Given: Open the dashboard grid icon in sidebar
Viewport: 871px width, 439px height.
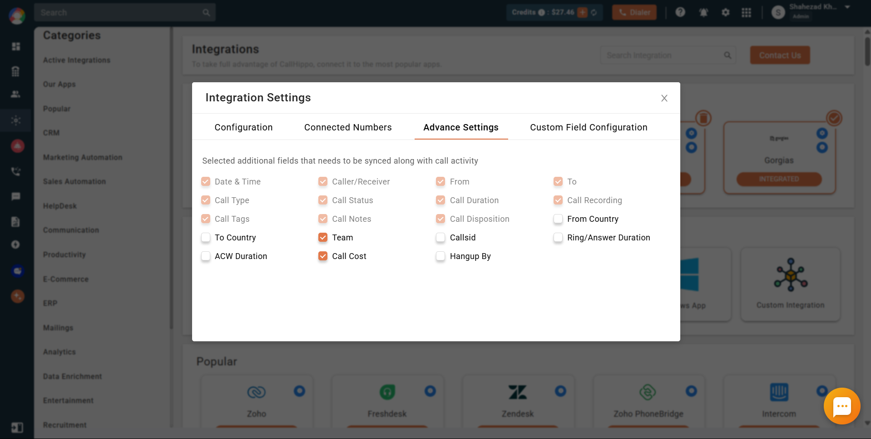Looking at the screenshot, I should (x=16, y=46).
